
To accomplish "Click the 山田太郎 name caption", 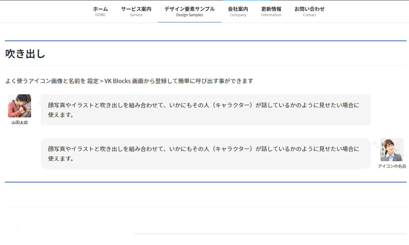I will point(20,122).
